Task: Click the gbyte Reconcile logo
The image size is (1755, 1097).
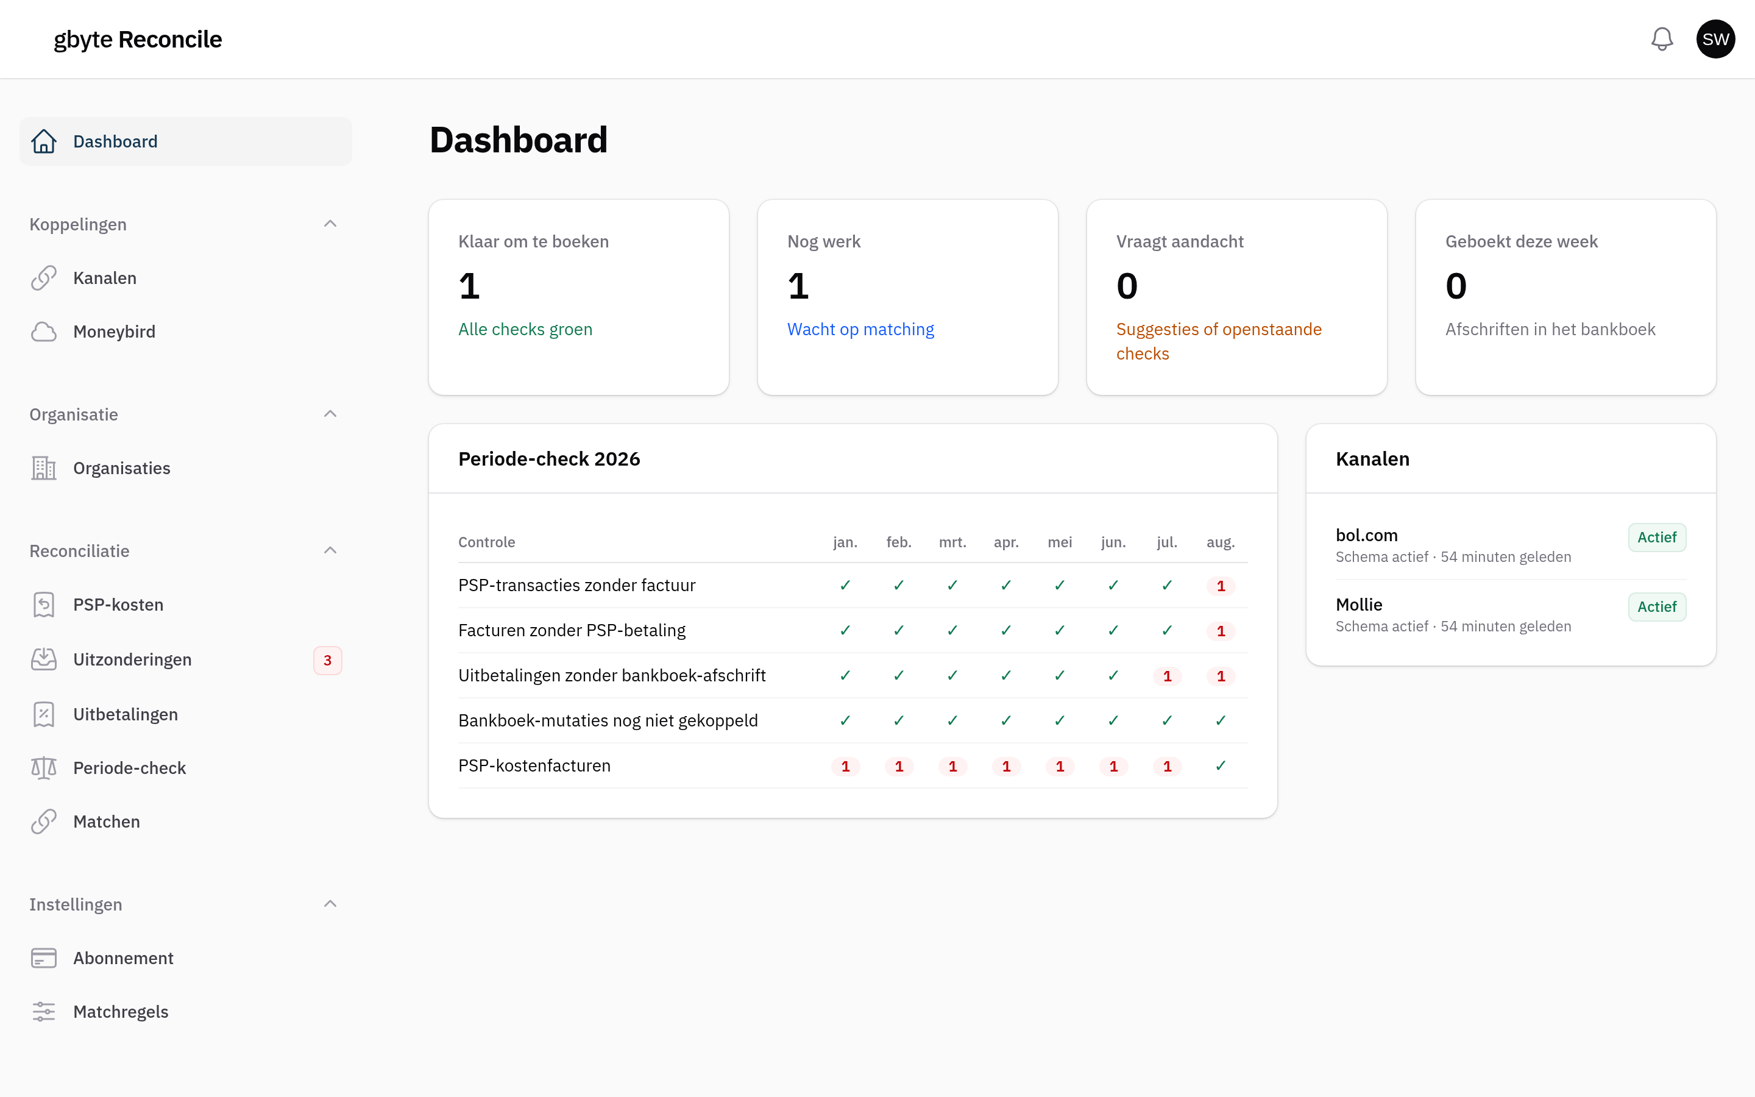Action: click(x=138, y=39)
